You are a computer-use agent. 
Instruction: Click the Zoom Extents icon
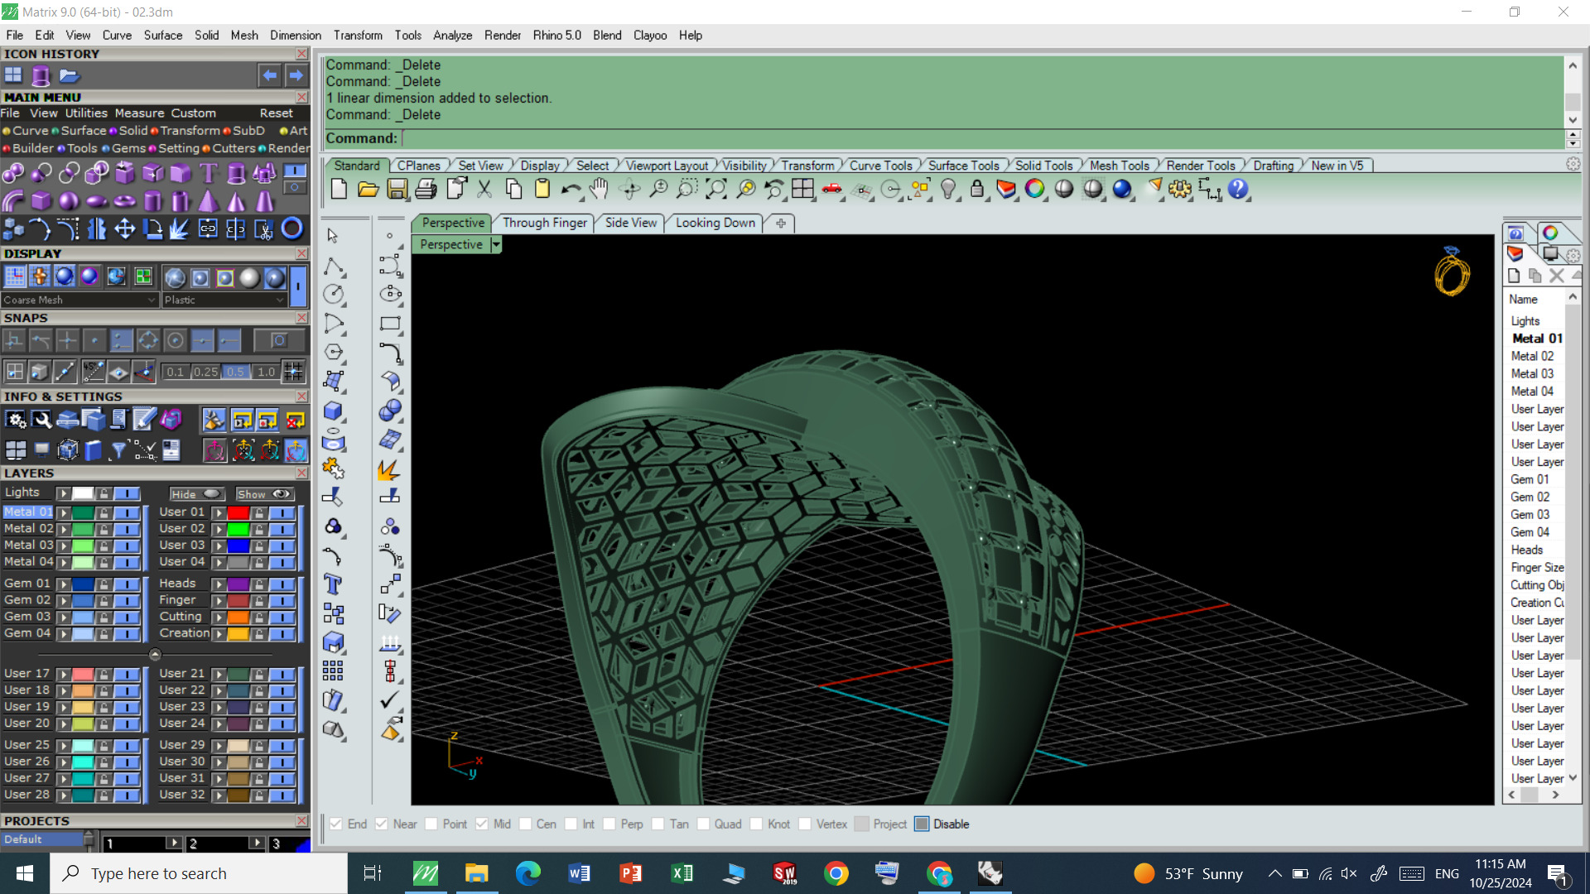[716, 190]
